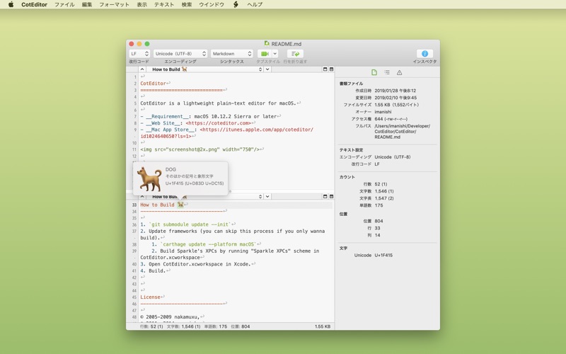Click the 'License' heading text
This screenshot has height=354, width=566.
click(150, 297)
